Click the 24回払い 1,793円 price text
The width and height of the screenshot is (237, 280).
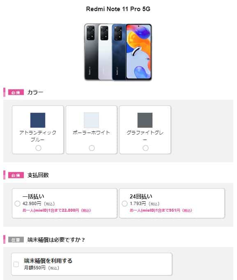click(x=145, y=203)
